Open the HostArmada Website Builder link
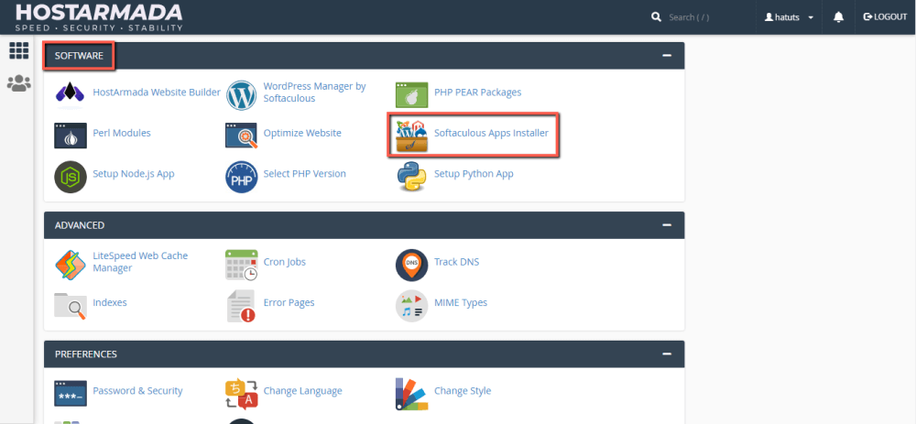 click(157, 92)
